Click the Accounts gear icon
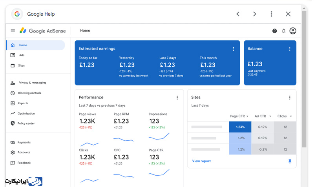Screen dimensions: 314x187 (x=13, y=153)
